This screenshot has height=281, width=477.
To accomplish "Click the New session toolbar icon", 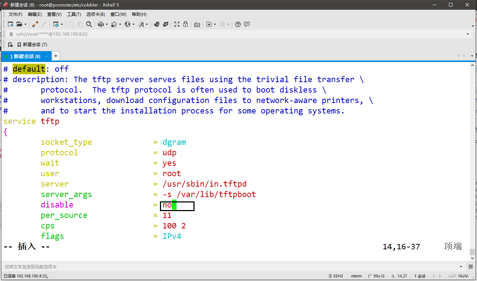I will pyautogui.click(x=10, y=24).
